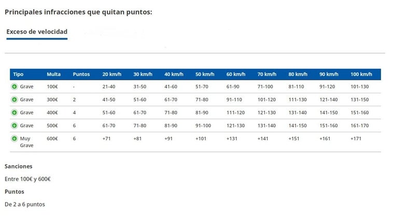Expand the 400€ Grave row plus icon
Viewport: 394px width, 221px height.
click(15, 113)
